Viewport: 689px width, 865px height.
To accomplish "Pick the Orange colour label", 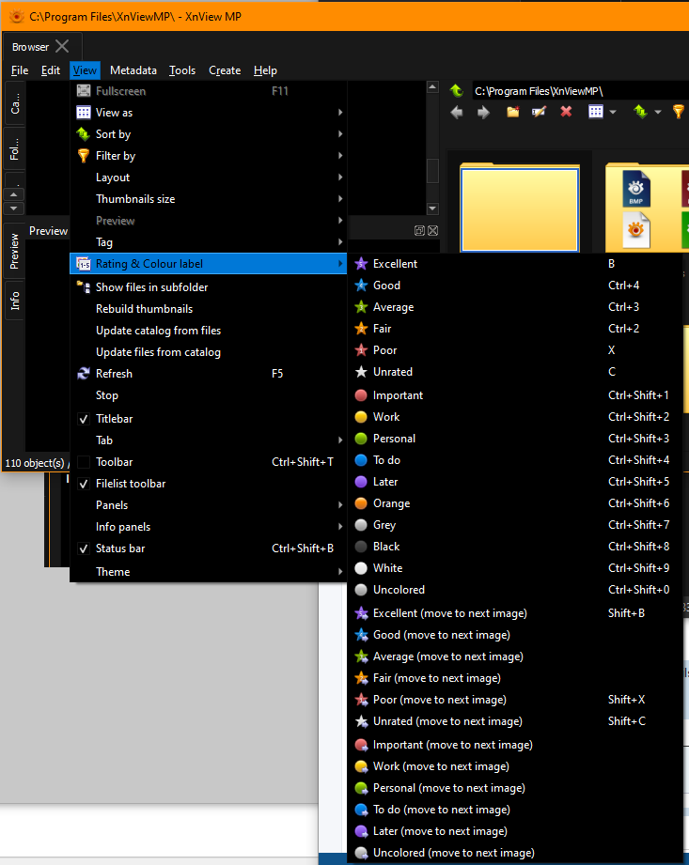I will click(x=514, y=503).
